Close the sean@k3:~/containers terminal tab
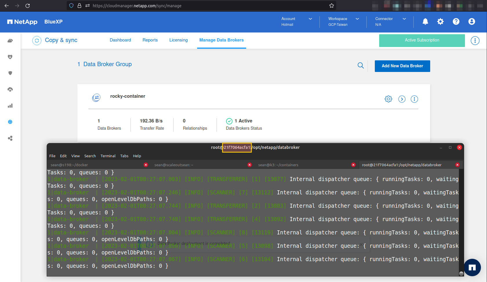 coord(353,165)
